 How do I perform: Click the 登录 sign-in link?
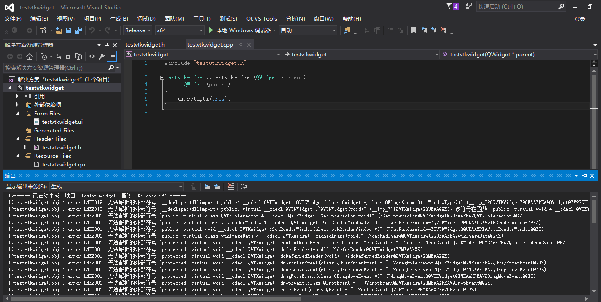click(580, 19)
